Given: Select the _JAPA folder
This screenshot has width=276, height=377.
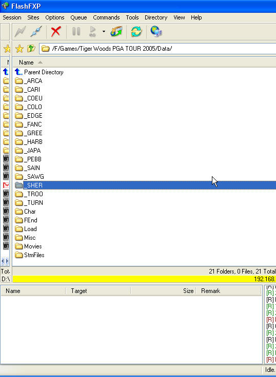Looking at the screenshot, I should click(28, 151).
